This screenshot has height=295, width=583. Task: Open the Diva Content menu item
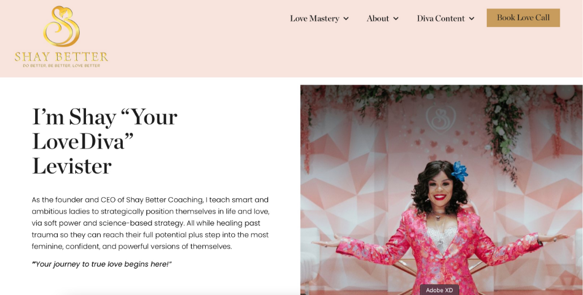pos(441,19)
